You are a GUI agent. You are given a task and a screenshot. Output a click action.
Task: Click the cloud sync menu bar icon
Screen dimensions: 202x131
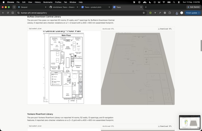(145, 2)
